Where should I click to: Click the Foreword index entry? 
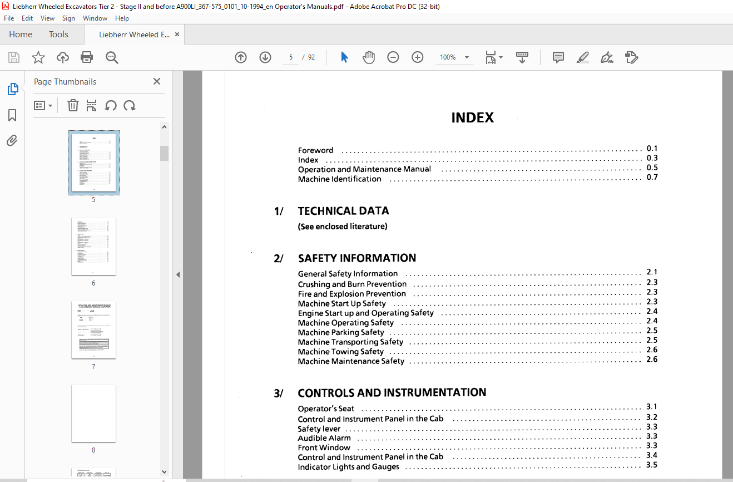(x=478, y=150)
